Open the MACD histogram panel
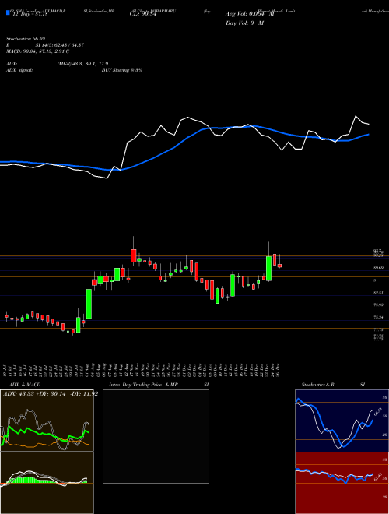The width and height of the screenshot is (389, 514). tap(47, 483)
